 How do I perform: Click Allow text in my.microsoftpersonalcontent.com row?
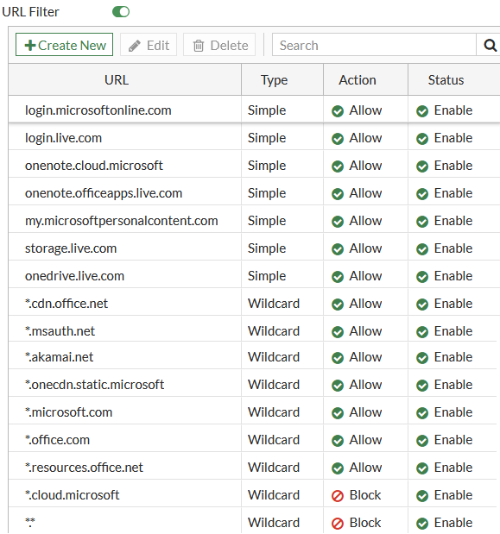(x=365, y=221)
